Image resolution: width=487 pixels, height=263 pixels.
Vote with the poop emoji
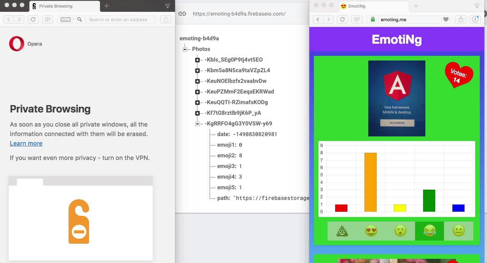tap(342, 231)
